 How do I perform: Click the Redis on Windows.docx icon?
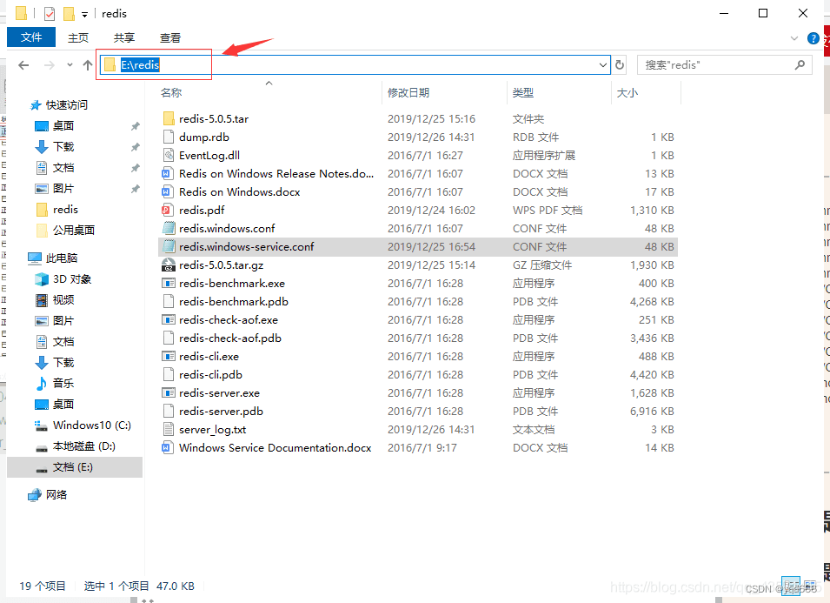pos(169,191)
